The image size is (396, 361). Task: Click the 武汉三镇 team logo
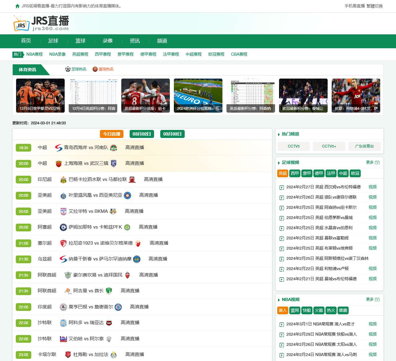coord(114,164)
